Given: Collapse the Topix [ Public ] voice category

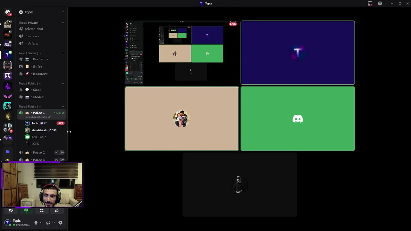Looking at the screenshot, I should click(30, 107).
